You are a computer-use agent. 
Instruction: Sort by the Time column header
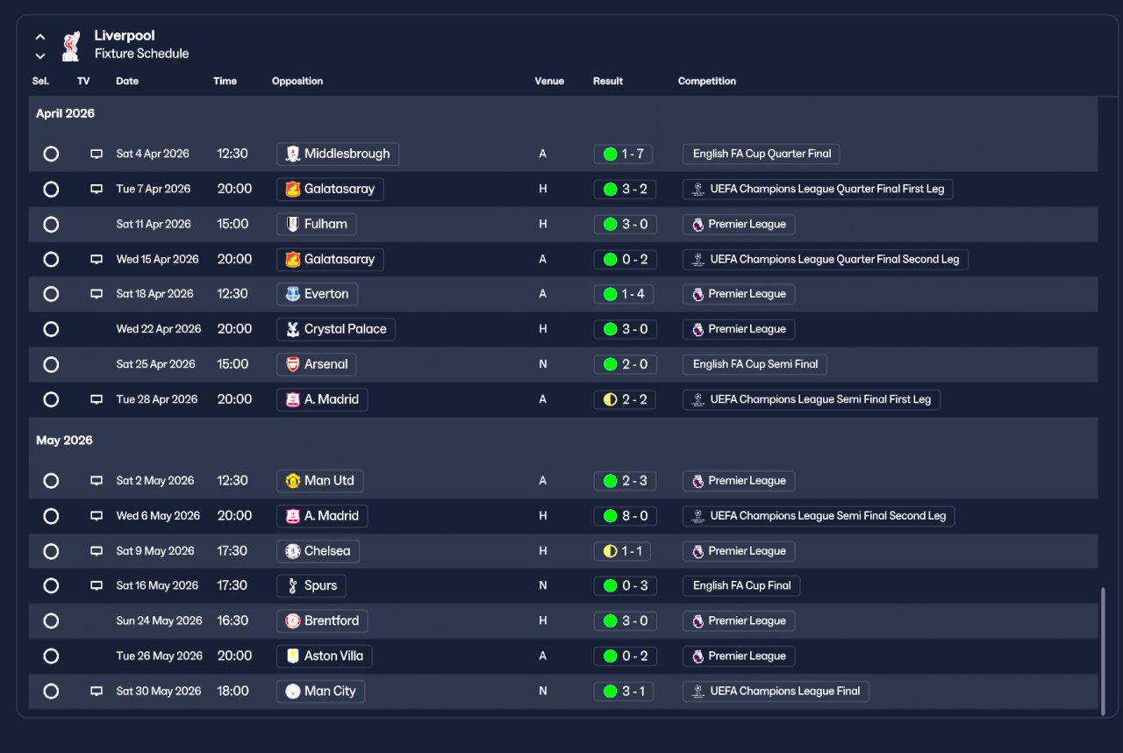[225, 81]
